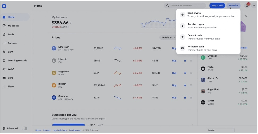Open the notifications bell
Image resolution: width=258 pixels, height=134 pixels.
pos(247,6)
